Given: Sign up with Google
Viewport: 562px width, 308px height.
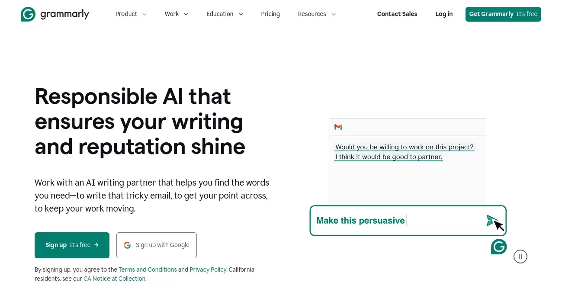Looking at the screenshot, I should click(x=156, y=245).
